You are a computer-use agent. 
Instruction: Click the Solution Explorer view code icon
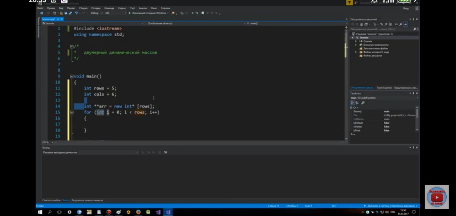click(x=397, y=25)
